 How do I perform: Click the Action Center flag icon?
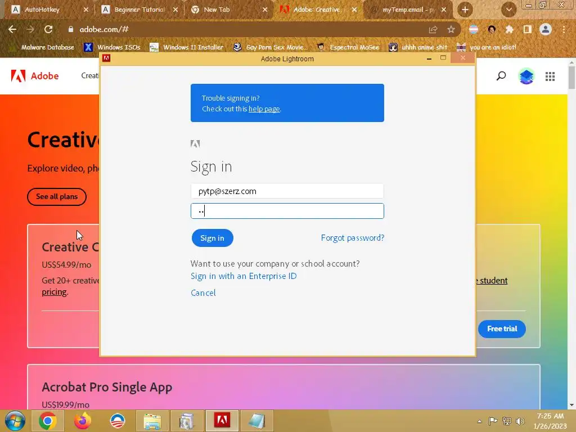pos(493,421)
